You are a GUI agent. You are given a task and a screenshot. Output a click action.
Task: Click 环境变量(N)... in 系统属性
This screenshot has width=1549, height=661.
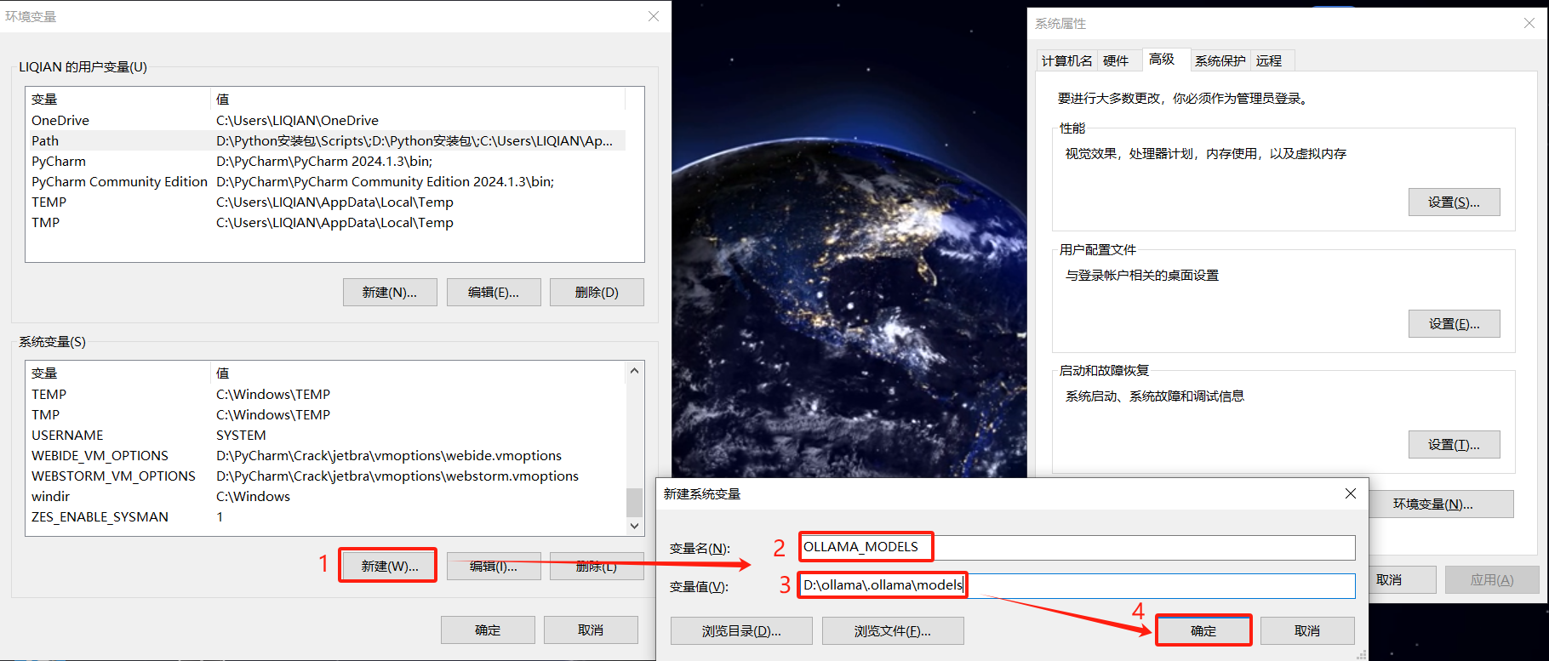1441,504
